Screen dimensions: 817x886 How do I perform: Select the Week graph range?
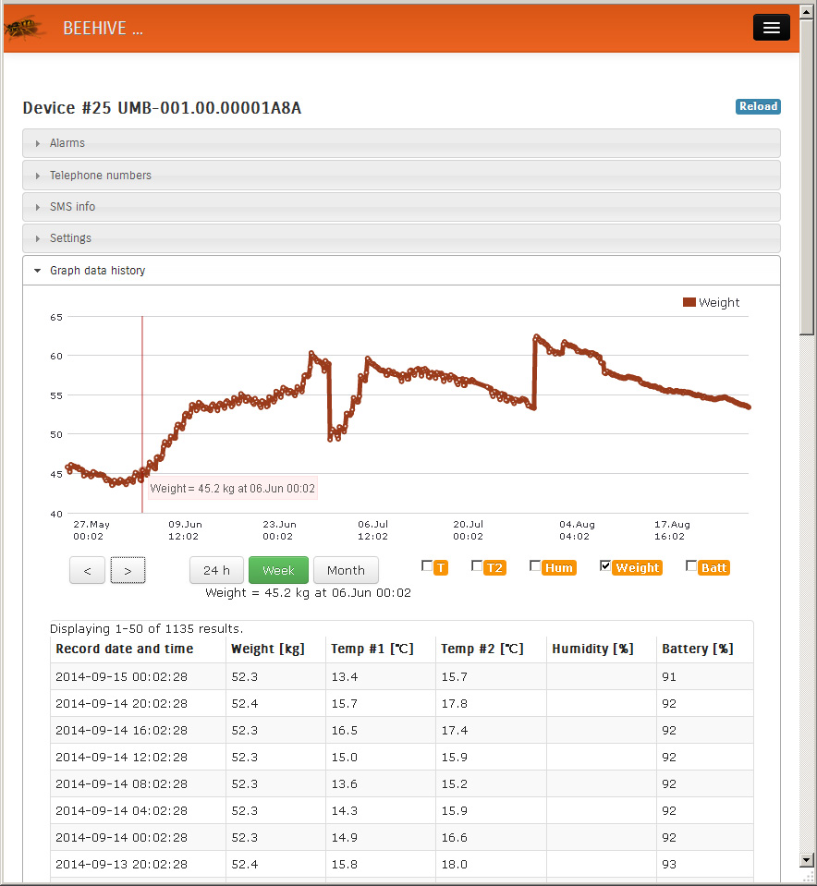coord(278,570)
